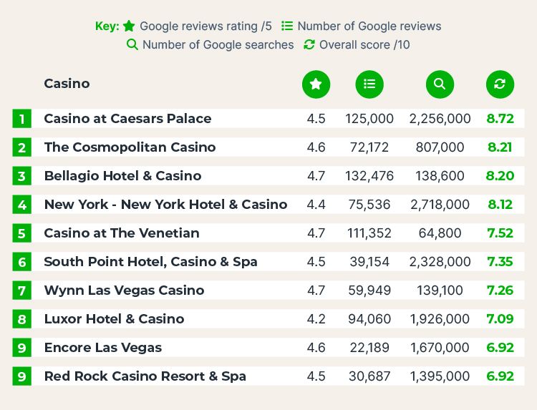Screen dimensions: 537x410
Task: Select Casino at The Venetian name
Action: pyautogui.click(x=122, y=233)
